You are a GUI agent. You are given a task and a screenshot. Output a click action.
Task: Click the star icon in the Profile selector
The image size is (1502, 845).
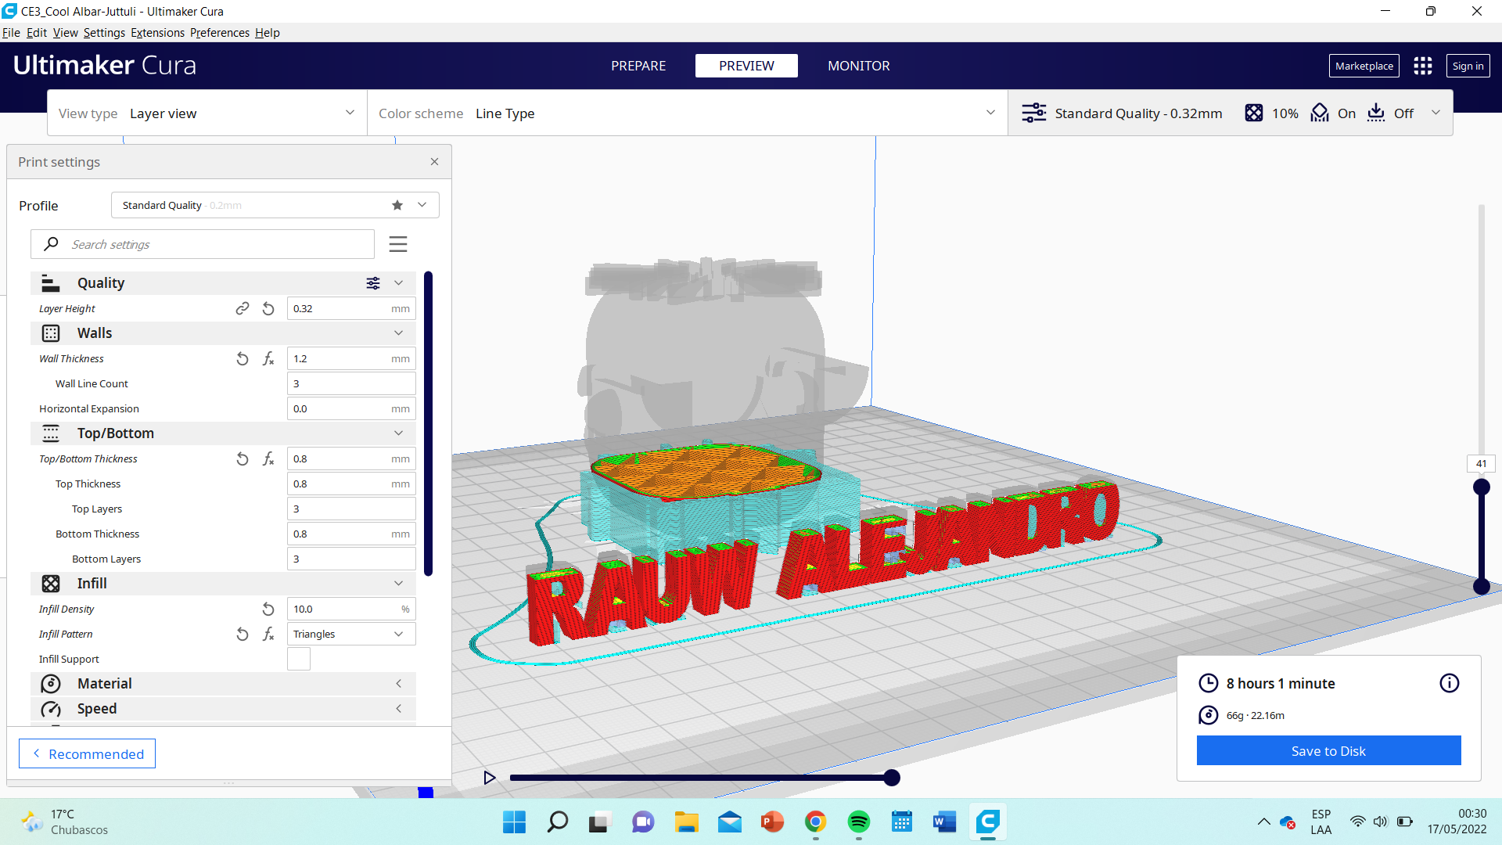[397, 205]
